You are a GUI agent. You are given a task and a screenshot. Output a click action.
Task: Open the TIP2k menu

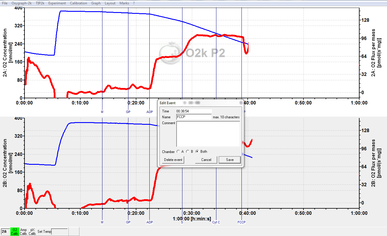coord(40,3)
